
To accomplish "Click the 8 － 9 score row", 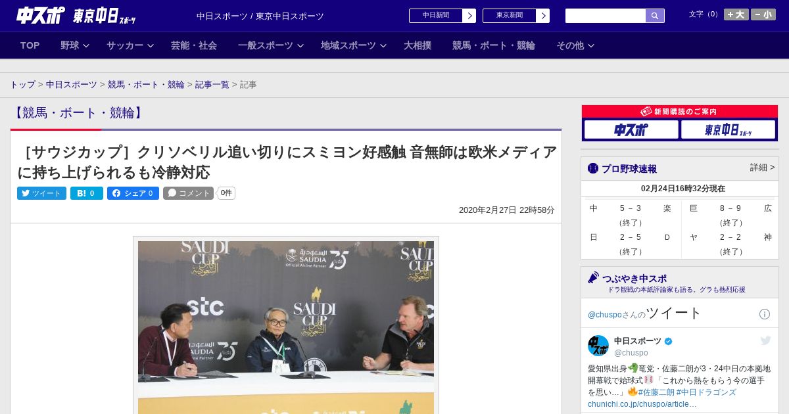I will [730, 208].
